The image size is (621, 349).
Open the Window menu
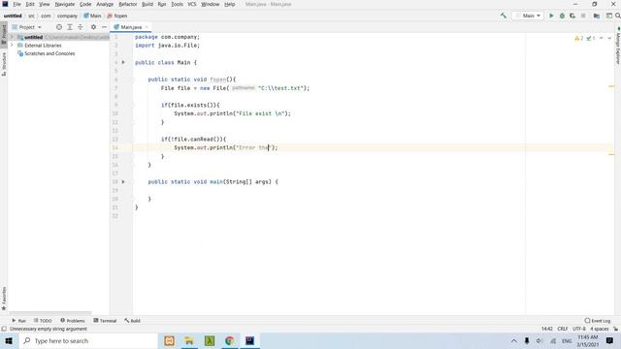click(x=210, y=4)
